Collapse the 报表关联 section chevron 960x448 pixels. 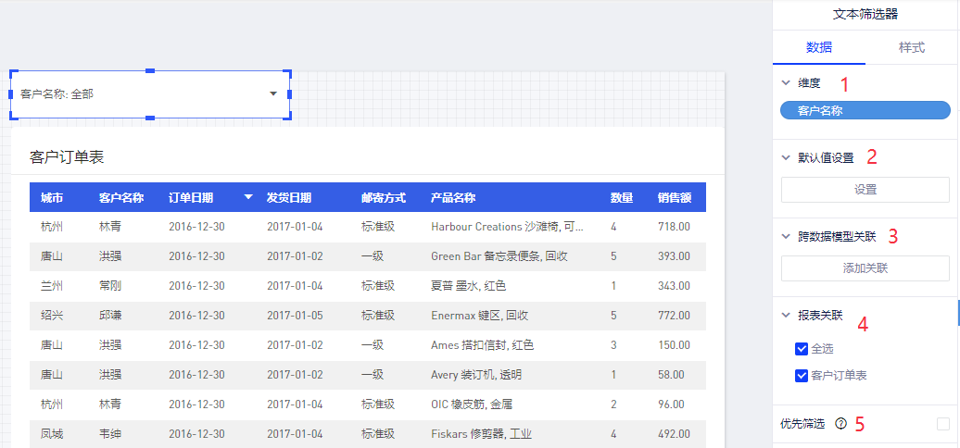click(786, 316)
